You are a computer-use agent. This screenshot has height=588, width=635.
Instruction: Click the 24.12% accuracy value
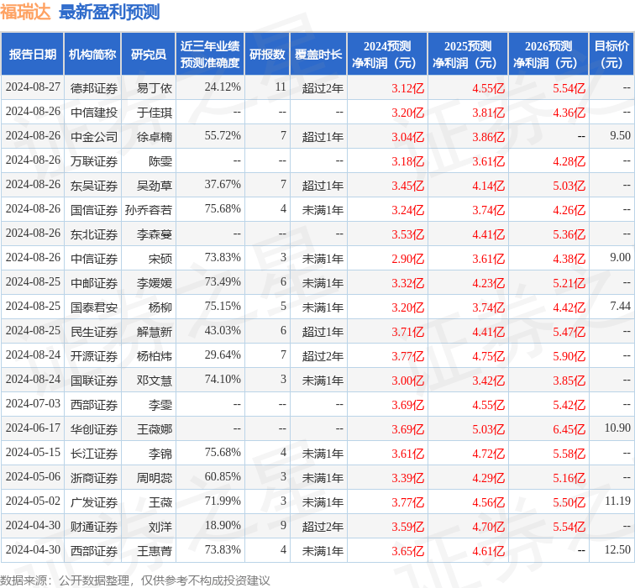223,87
